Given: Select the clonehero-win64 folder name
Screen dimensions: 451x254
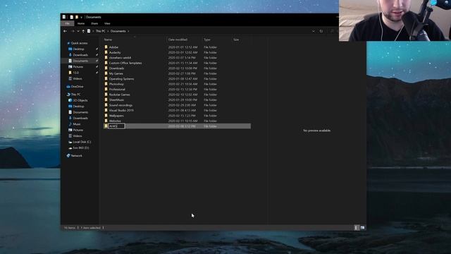Looking at the screenshot, I should (x=120, y=58).
